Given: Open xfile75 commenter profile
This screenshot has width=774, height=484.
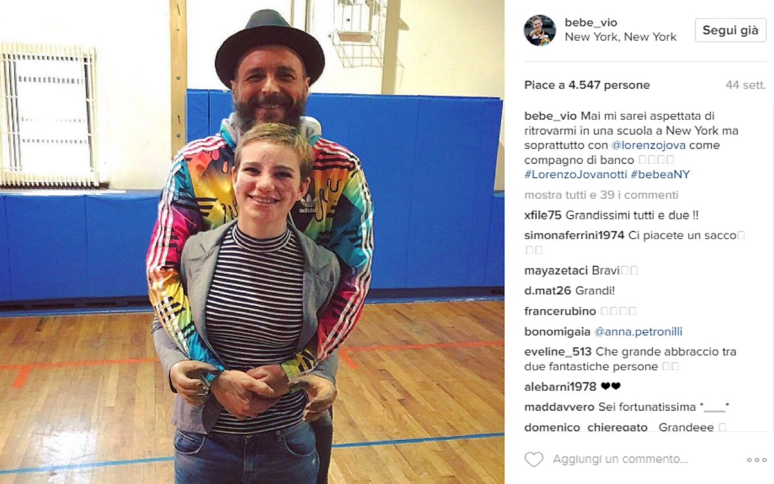Looking at the screenshot, I should (543, 215).
